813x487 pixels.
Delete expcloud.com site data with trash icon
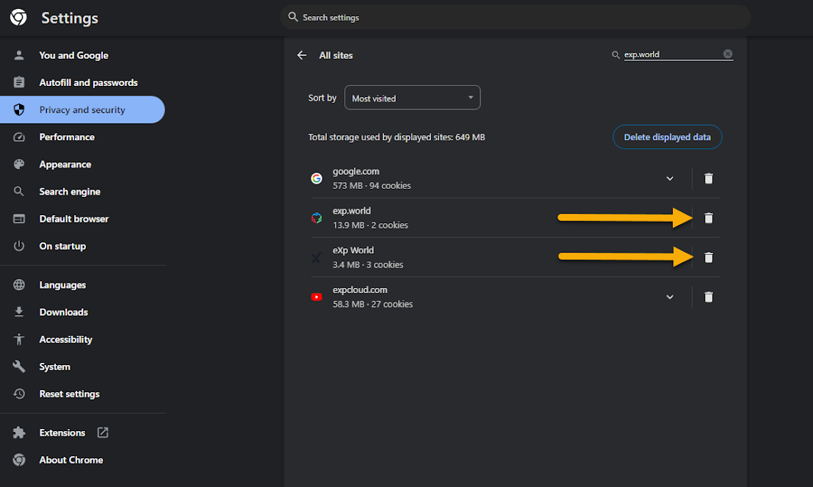(x=709, y=297)
